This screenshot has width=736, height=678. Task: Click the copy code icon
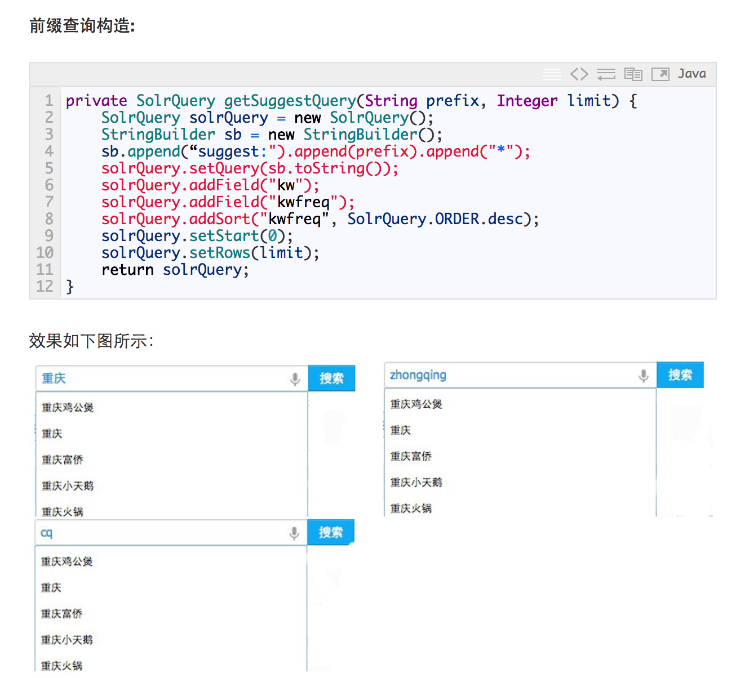pos(633,74)
